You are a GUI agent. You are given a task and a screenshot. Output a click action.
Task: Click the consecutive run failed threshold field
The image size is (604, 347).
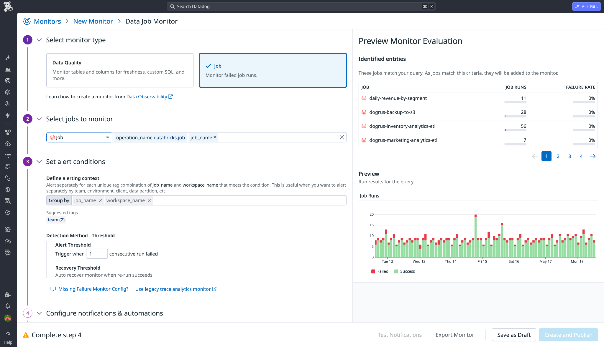(x=97, y=254)
